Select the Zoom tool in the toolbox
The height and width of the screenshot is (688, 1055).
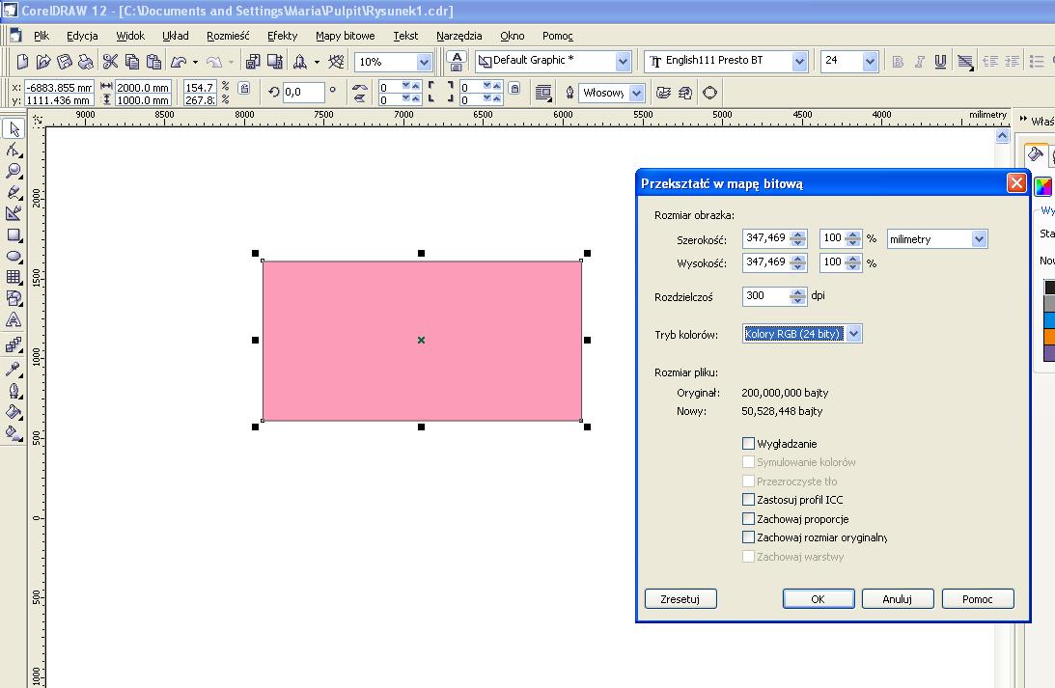[14, 171]
